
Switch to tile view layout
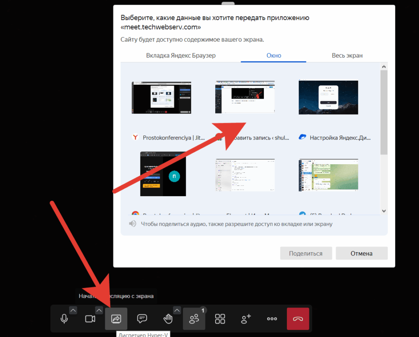click(x=220, y=319)
